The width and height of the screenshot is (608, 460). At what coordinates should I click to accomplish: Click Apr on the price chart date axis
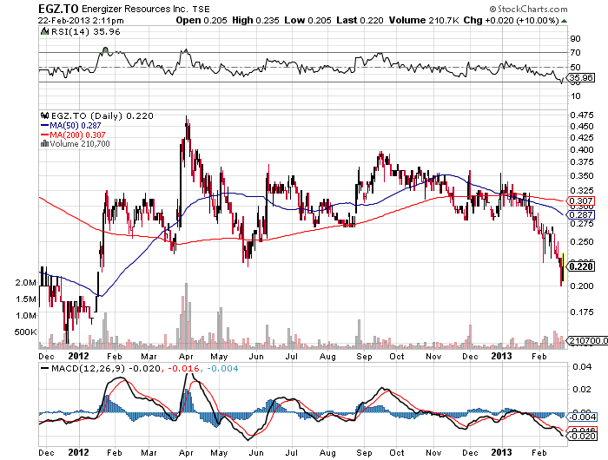tap(187, 356)
